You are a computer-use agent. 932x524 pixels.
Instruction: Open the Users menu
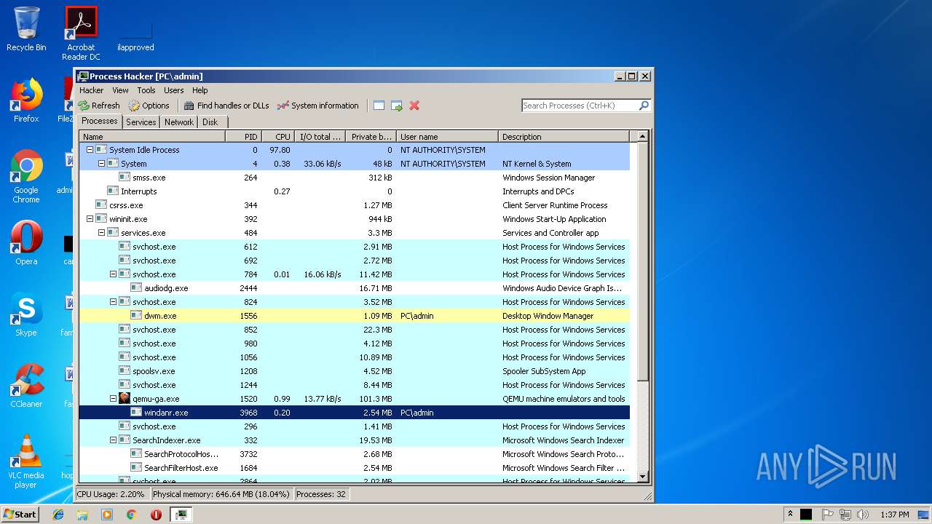(x=174, y=90)
